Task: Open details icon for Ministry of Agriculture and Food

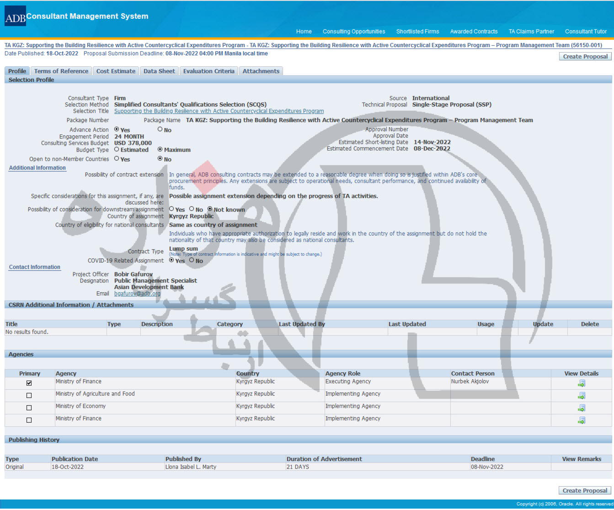Action: click(581, 396)
